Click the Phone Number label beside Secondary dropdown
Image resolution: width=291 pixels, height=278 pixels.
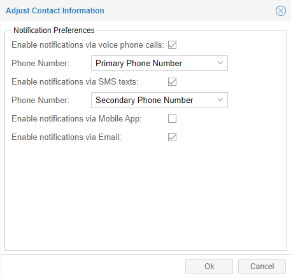[x=41, y=100]
